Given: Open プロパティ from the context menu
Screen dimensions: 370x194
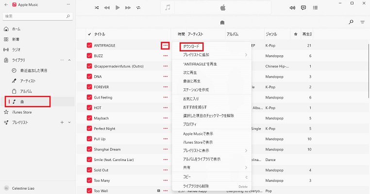Looking at the screenshot, I should pos(212,124).
